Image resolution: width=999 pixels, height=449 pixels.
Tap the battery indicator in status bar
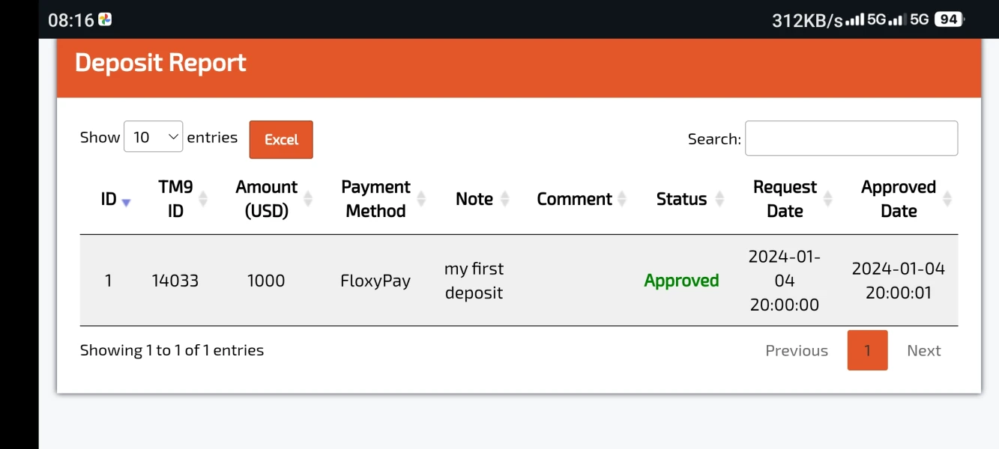tap(949, 20)
